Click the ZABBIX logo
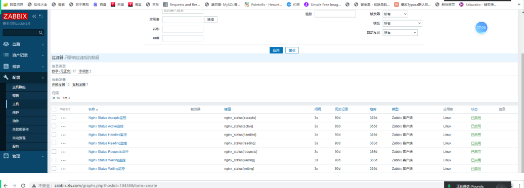This screenshot has width=524, height=188. [x=15, y=16]
